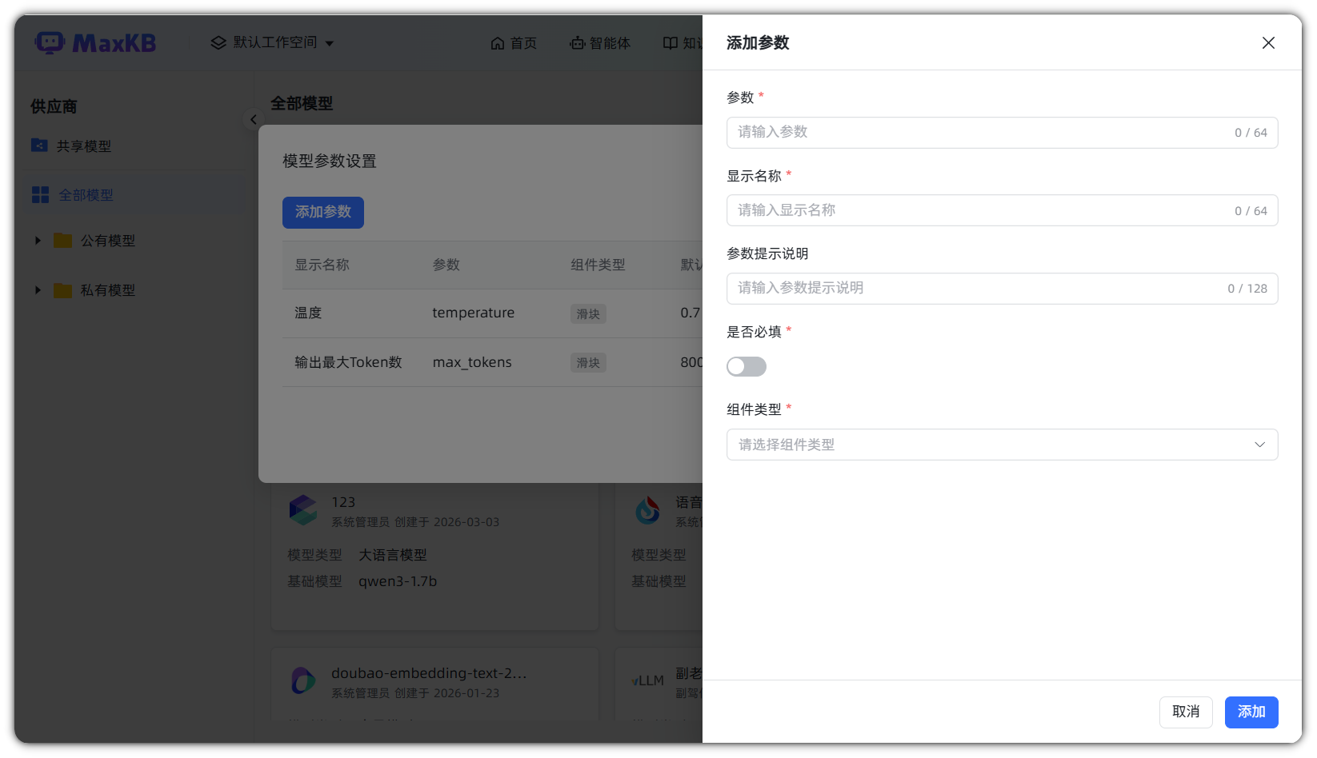This screenshot has height=758, width=1317.
Task: Click the 智能体 robot icon
Action: point(577,43)
